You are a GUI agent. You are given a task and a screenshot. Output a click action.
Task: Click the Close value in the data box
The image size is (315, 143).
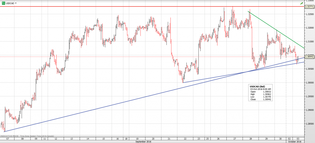pos(265,100)
